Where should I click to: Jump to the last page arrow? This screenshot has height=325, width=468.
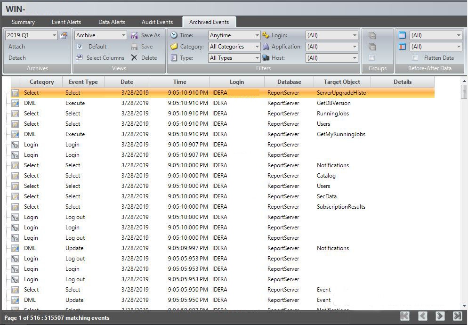457,316
